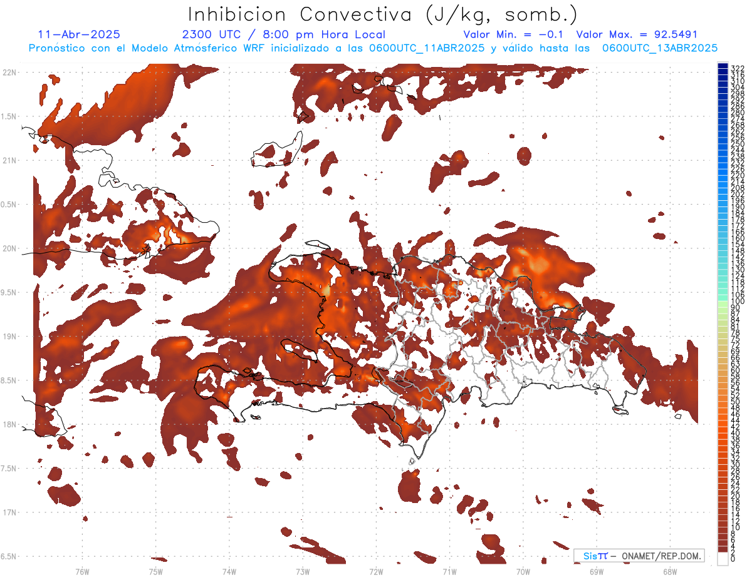Click the blue "SisTT" logo text
Image resolution: width=752 pixels, height=580 pixels.
click(595, 556)
